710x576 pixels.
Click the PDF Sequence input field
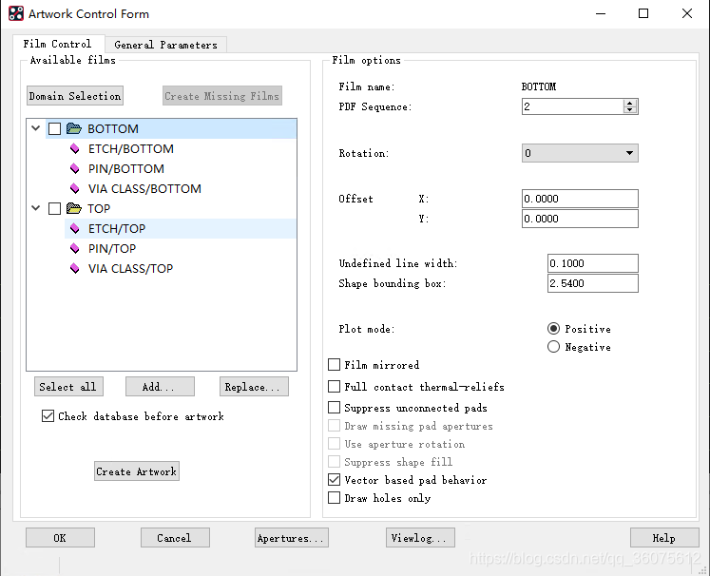(572, 106)
